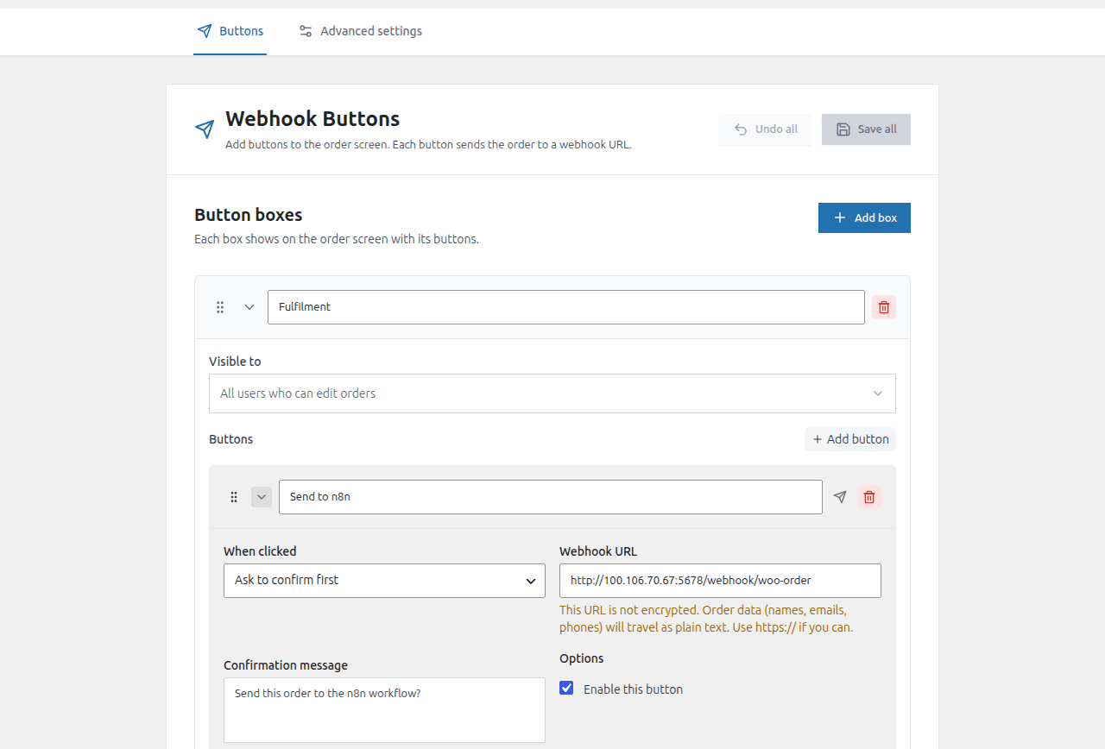Toggle the Enable this button checkbox
1105x749 pixels.
(x=566, y=689)
